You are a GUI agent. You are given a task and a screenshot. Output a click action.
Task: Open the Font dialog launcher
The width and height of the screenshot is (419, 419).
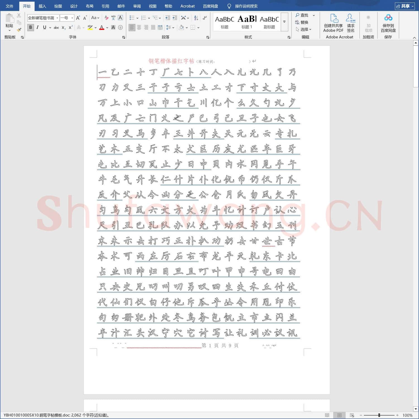(x=123, y=37)
